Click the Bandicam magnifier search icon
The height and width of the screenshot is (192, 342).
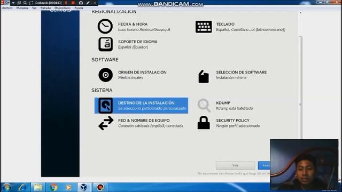(25, 3)
